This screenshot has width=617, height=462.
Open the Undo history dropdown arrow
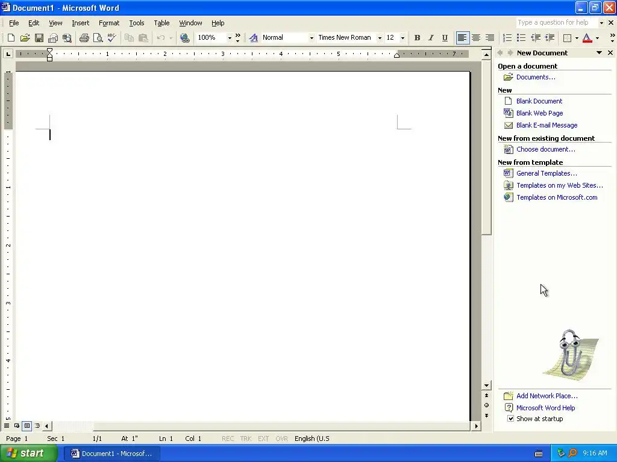point(171,38)
